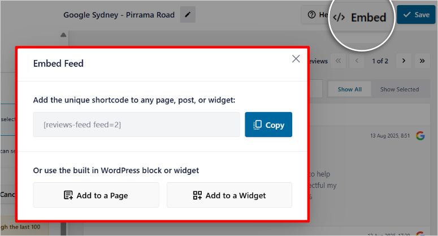This screenshot has width=438, height=236.
Task: Jump to first reviews page with double chevron
Action: coord(339,61)
